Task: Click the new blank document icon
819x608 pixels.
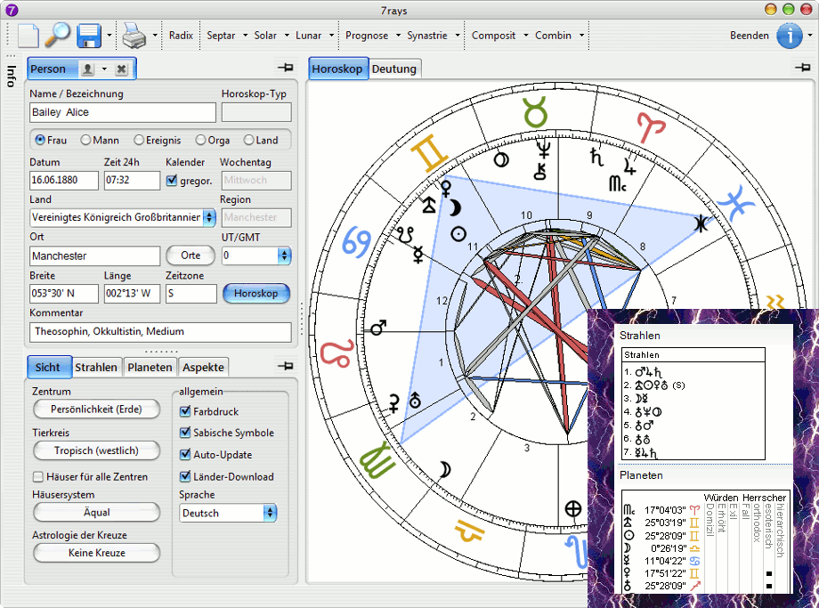Action: (28, 36)
